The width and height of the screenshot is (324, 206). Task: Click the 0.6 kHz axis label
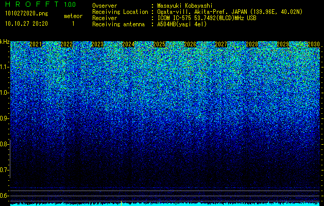tap(4, 196)
